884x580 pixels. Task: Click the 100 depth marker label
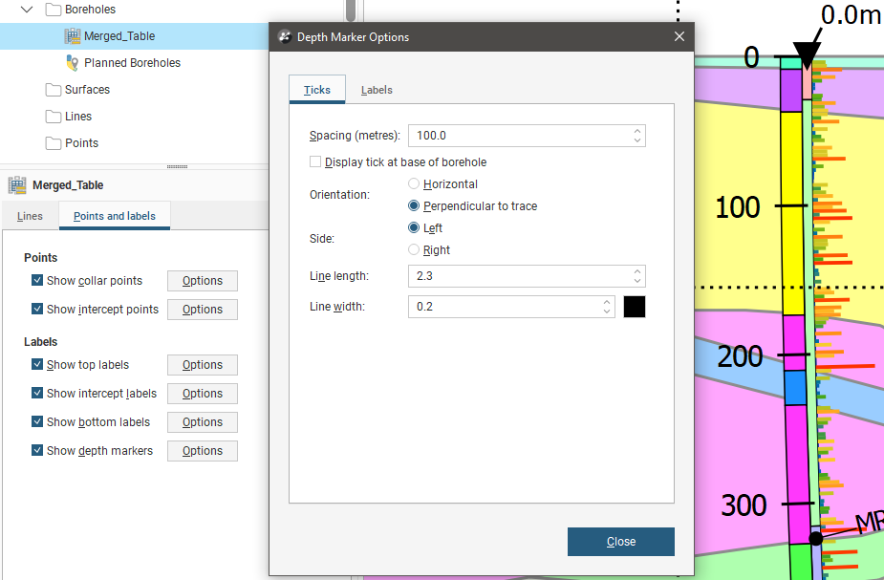click(738, 207)
